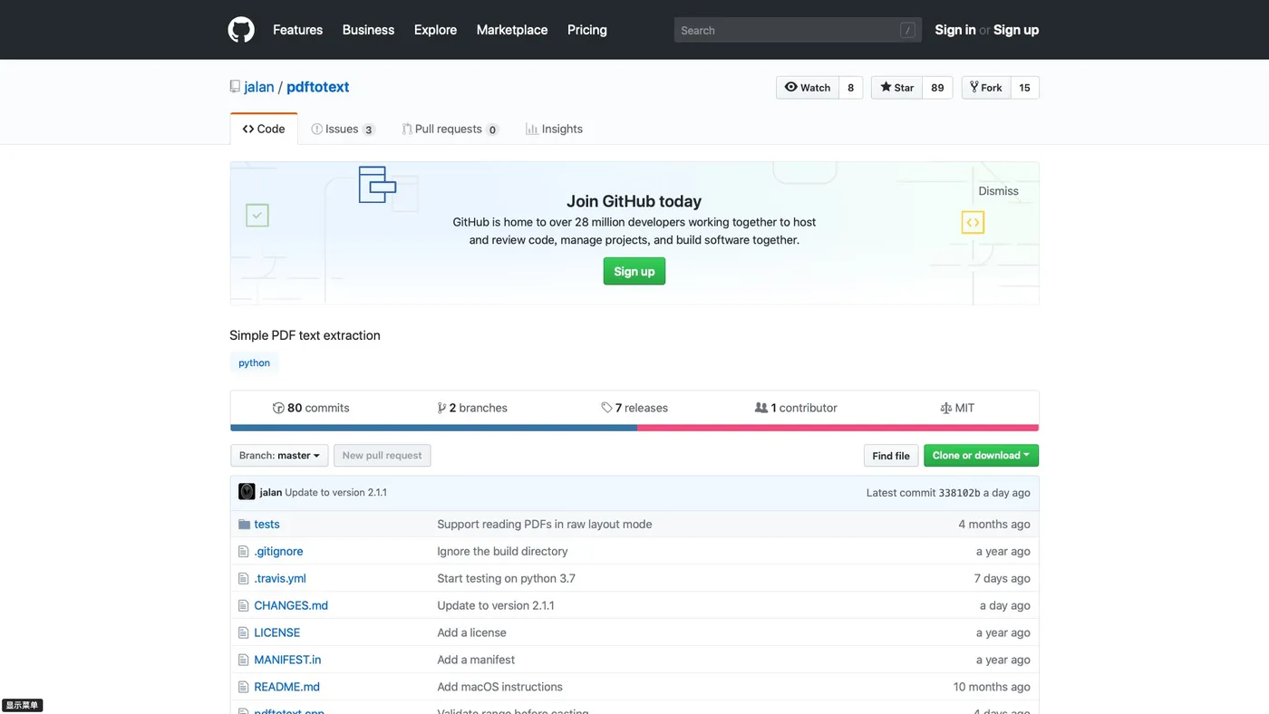Click the yellow code brackets icon in banner
Image resolution: width=1269 pixels, height=714 pixels.
pyautogui.click(x=973, y=222)
